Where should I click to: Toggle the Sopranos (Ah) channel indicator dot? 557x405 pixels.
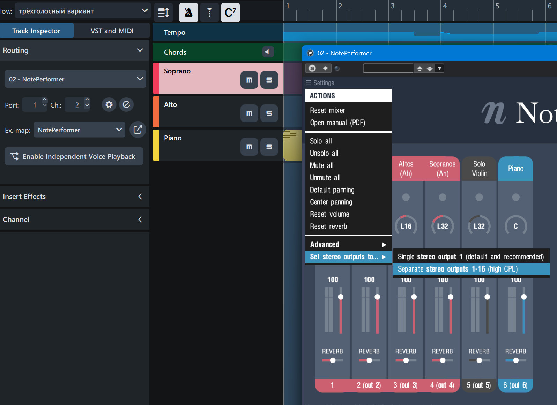click(443, 197)
